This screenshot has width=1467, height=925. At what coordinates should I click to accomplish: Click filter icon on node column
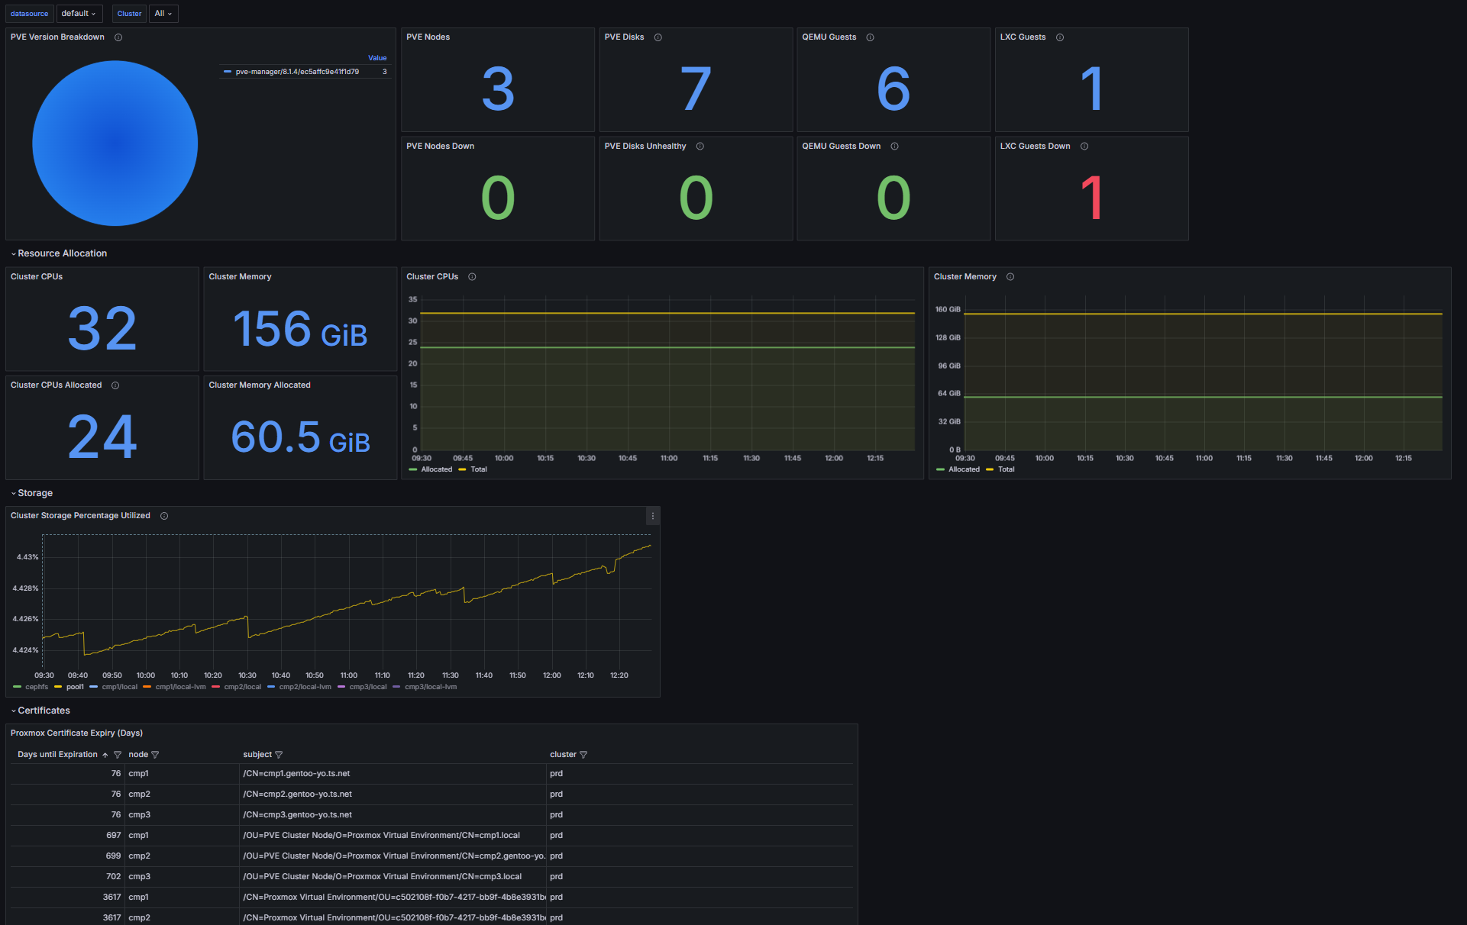tap(155, 755)
